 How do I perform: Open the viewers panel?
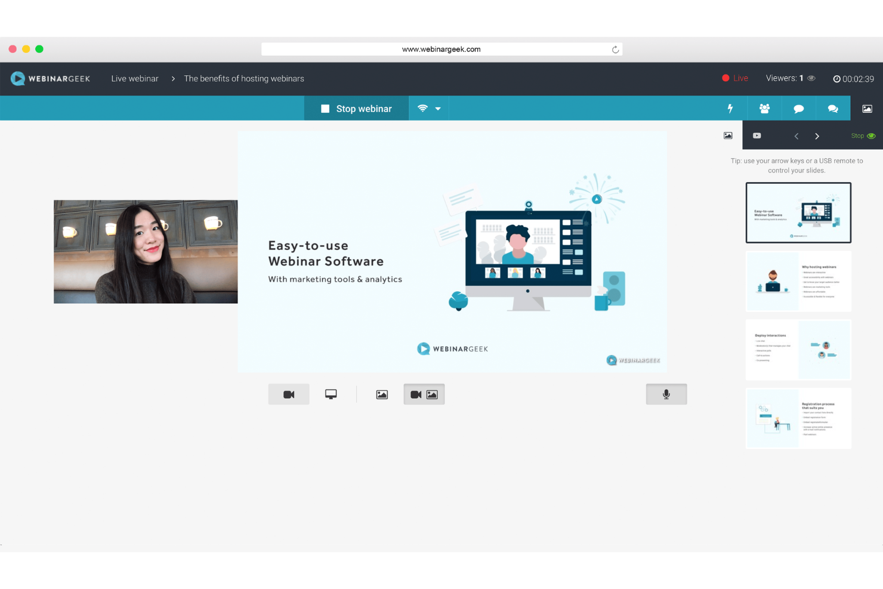click(764, 108)
